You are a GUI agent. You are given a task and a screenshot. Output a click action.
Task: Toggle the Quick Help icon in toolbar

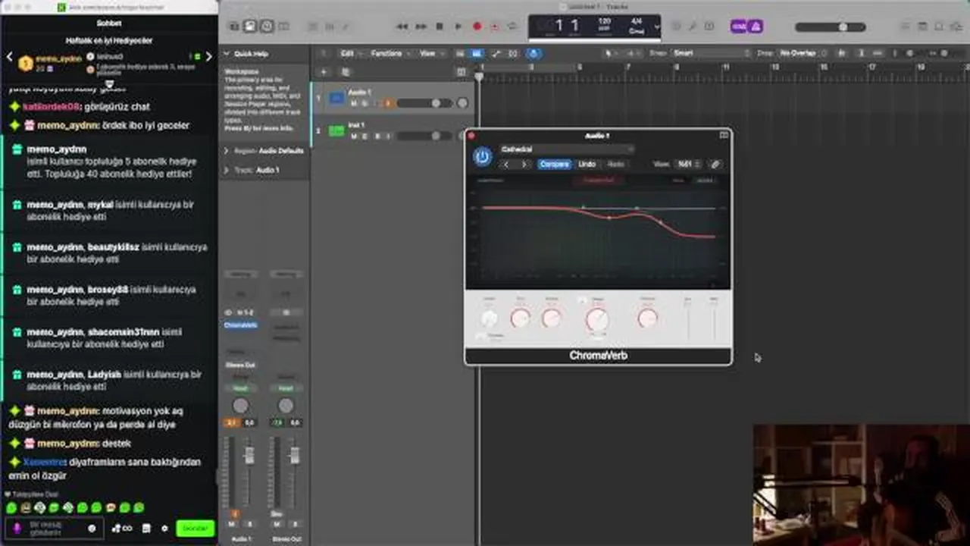[267, 27]
